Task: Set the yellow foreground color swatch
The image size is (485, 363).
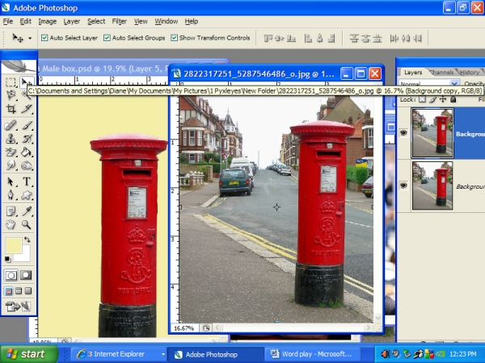Action: 12,244
